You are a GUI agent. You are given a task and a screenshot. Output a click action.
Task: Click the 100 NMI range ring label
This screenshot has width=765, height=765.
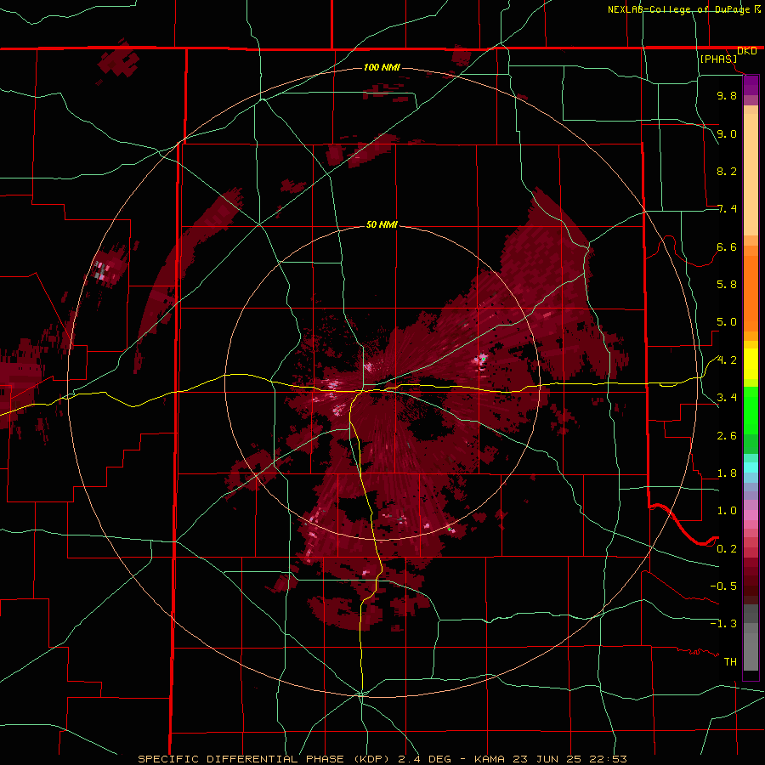click(382, 67)
